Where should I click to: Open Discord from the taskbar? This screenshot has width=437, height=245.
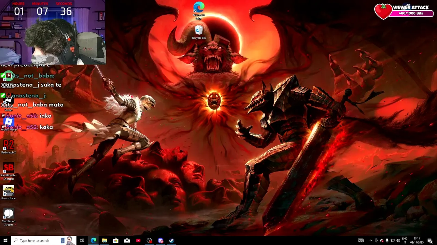pos(160,241)
